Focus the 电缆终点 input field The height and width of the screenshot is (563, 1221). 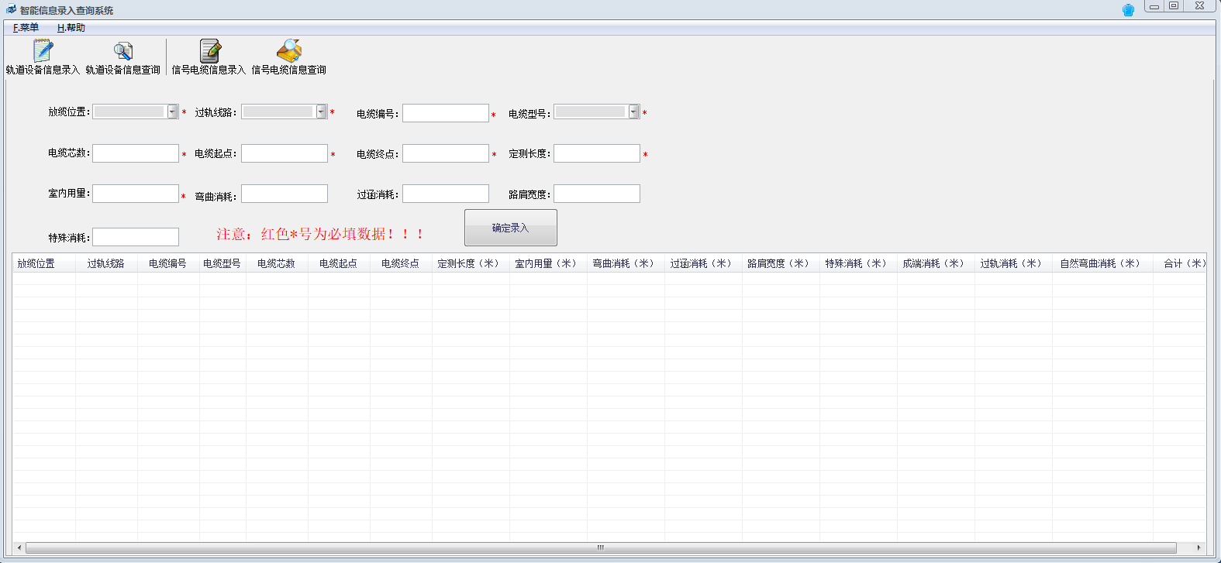click(446, 153)
